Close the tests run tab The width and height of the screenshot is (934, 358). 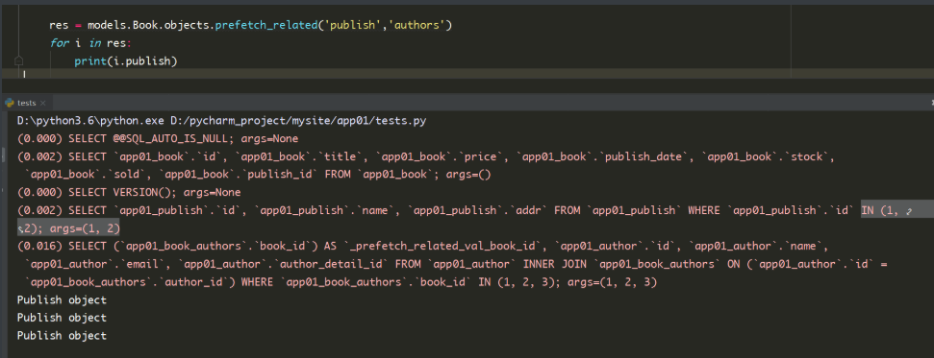(x=42, y=103)
